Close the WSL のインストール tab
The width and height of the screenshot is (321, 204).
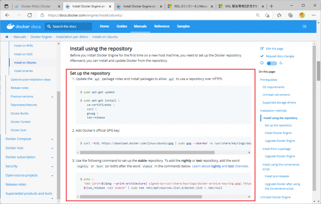pos(212,6)
